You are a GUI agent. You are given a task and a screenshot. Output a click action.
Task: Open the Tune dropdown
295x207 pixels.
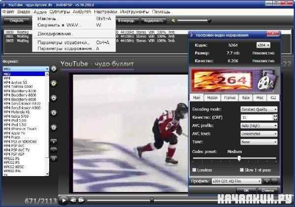point(259,142)
